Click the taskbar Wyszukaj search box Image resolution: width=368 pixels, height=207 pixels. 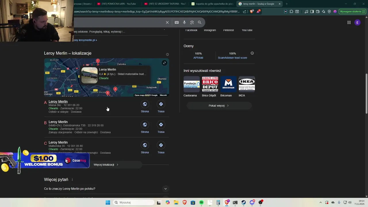point(133,202)
